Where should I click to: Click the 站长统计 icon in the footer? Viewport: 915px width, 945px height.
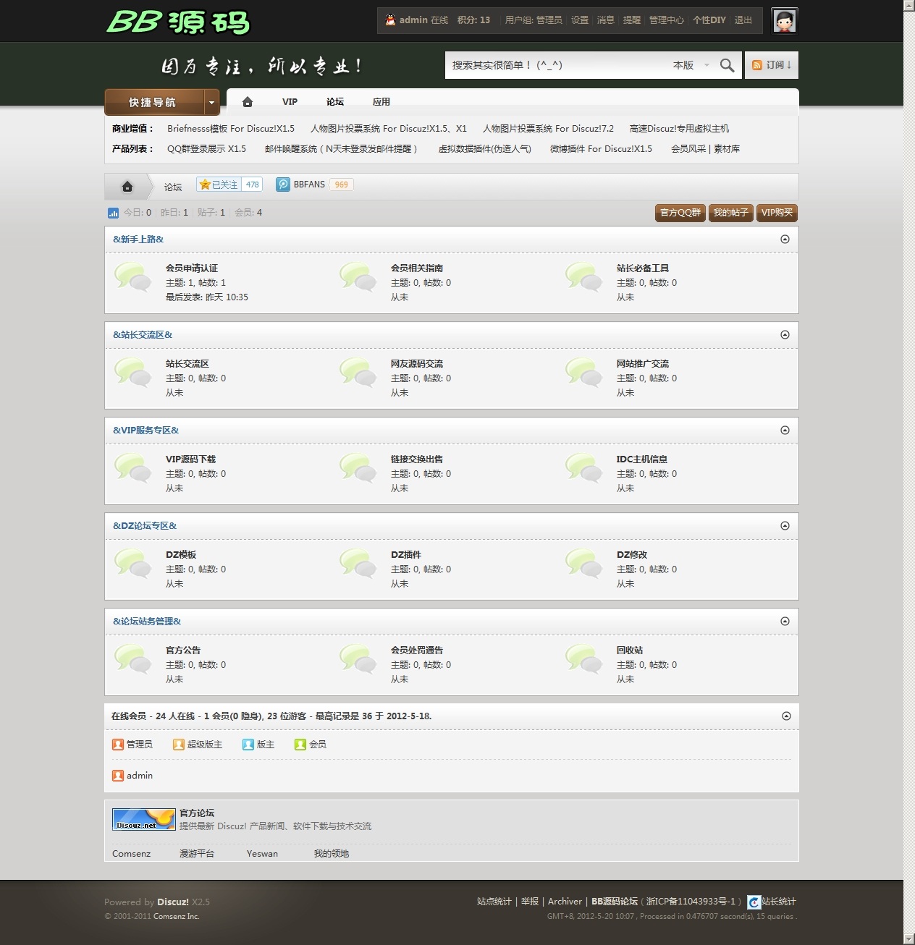[x=754, y=902]
